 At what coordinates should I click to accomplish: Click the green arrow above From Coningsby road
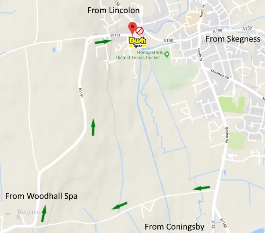click(x=119, y=206)
